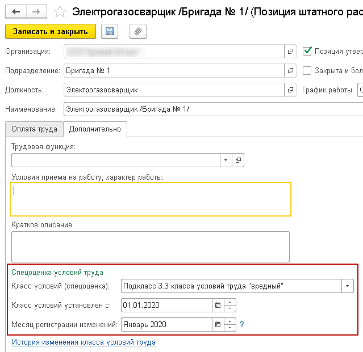Open calendar for 'Класс условий установлен с'
Image resolution: width=363 pixels, height=352 pixels.
[x=218, y=306]
